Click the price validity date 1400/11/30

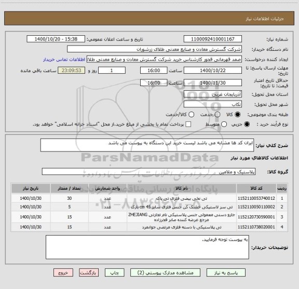[x=213, y=82]
